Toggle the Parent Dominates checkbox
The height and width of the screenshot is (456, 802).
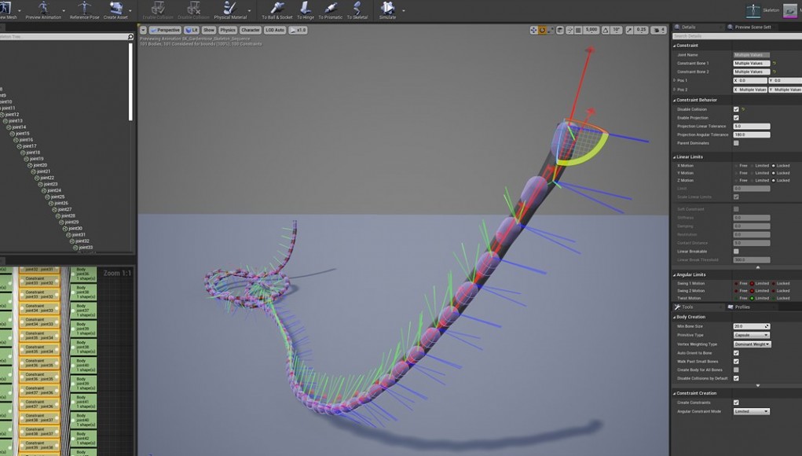point(736,143)
